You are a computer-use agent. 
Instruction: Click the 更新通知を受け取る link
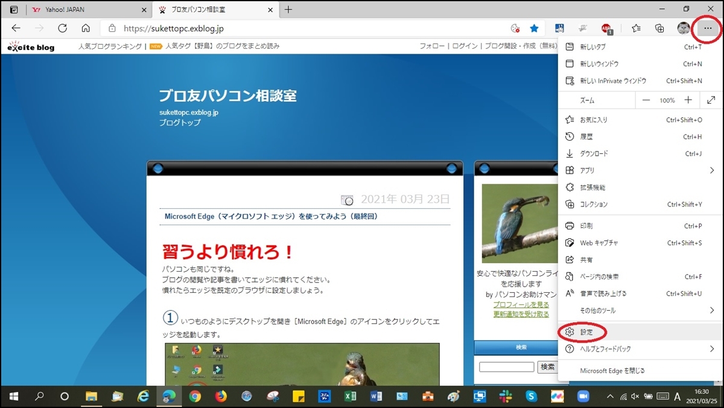pos(521,314)
